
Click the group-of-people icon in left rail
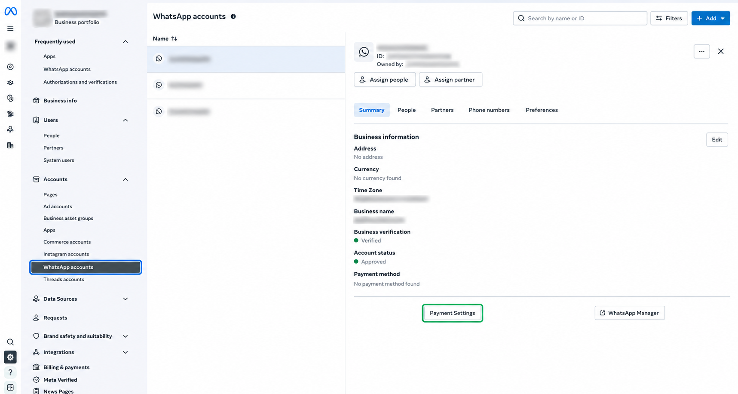(x=10, y=83)
